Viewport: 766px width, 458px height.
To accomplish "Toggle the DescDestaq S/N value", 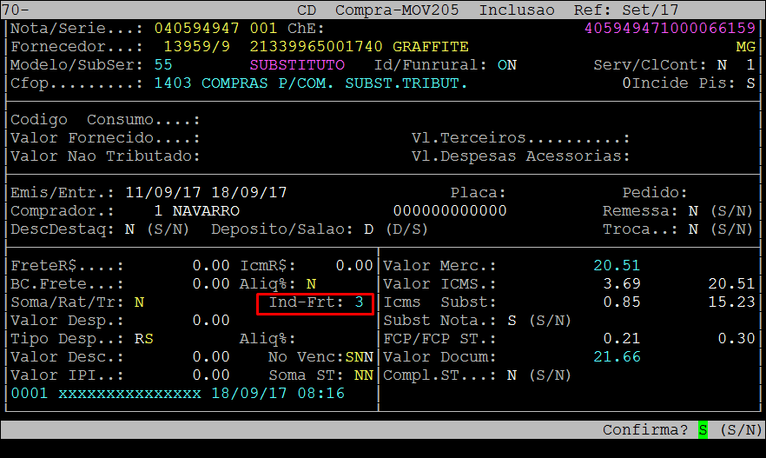I will coord(129,229).
